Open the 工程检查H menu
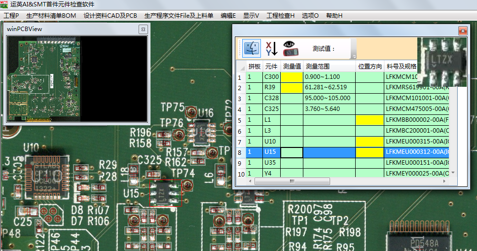 (x=280, y=16)
